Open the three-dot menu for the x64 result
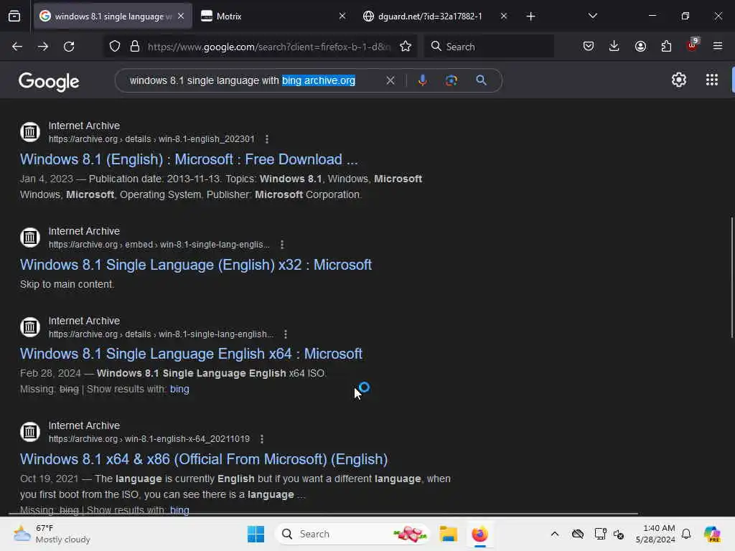 tap(286, 334)
